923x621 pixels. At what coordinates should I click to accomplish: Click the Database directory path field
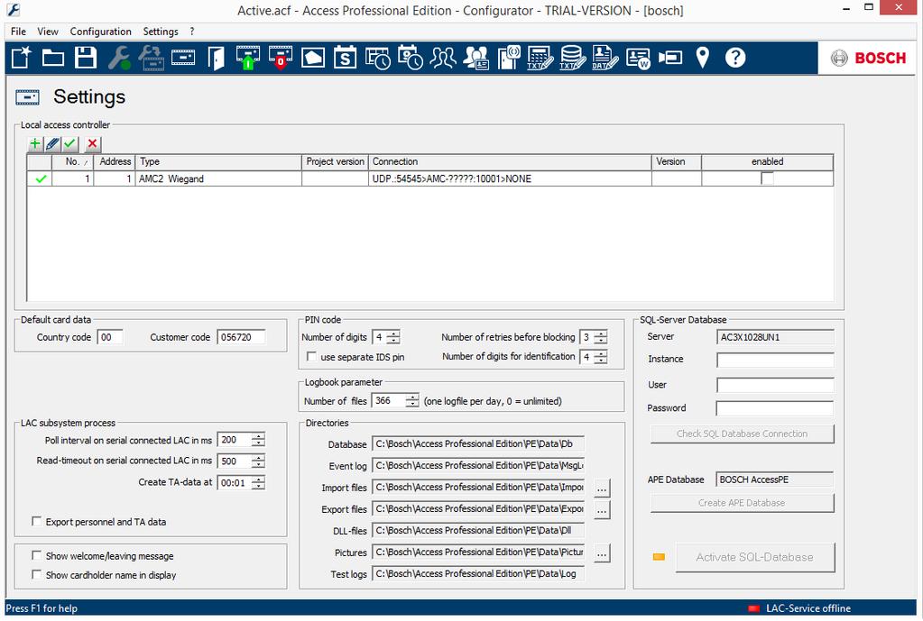(x=478, y=444)
